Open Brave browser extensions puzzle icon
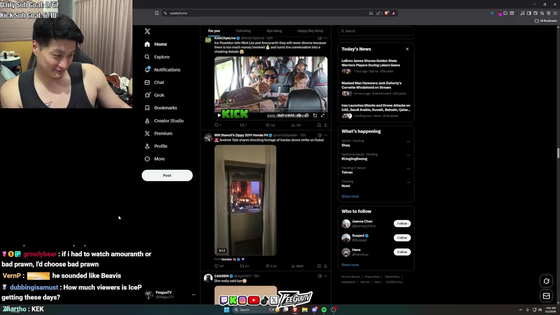 pos(505,13)
